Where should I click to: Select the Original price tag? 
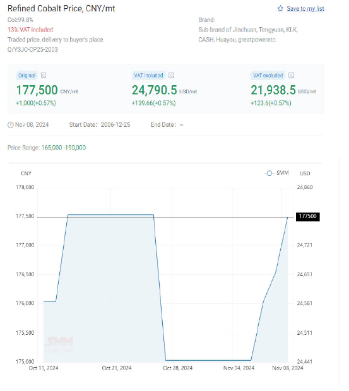pyautogui.click(x=27, y=75)
